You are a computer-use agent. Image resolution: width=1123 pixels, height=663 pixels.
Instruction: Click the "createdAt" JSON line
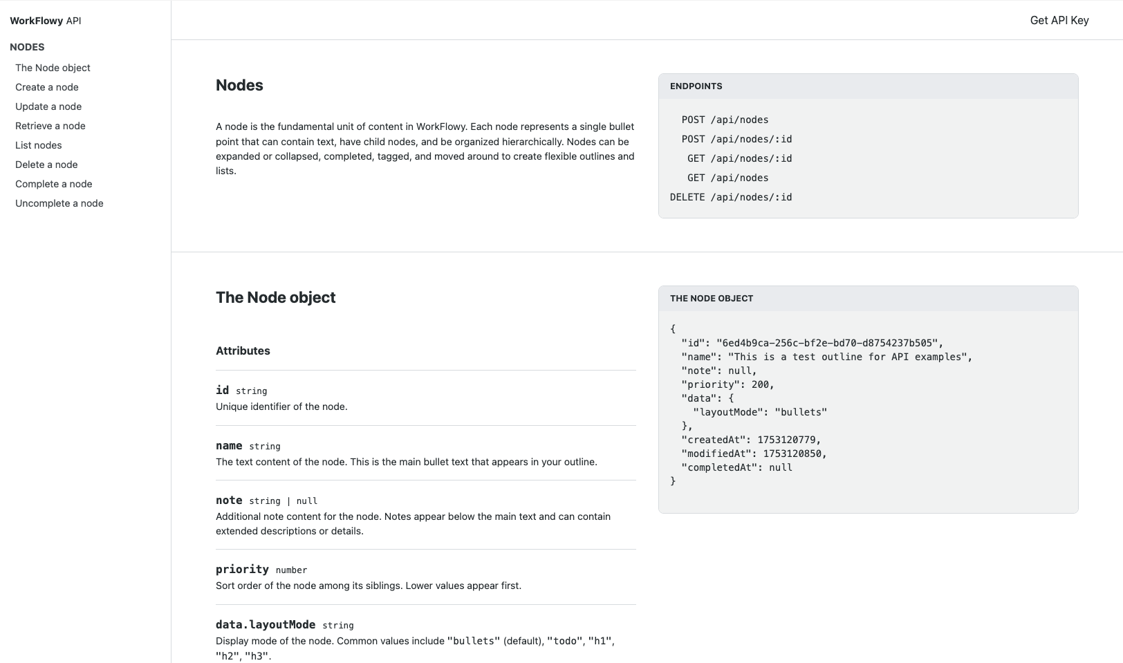(x=751, y=440)
